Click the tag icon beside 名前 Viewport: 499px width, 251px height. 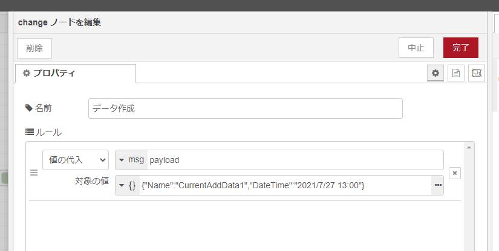click(29, 109)
